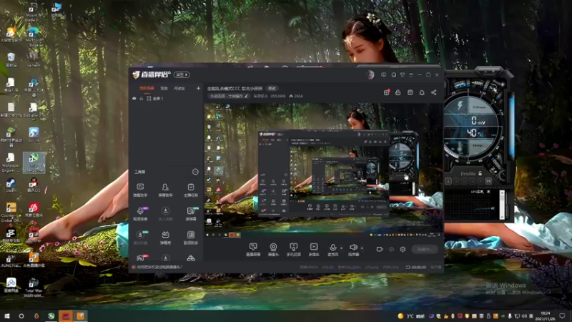Select profile slot 1 in MSI Afterburner
Viewport: 572px width, 322px height.
(x=448, y=181)
